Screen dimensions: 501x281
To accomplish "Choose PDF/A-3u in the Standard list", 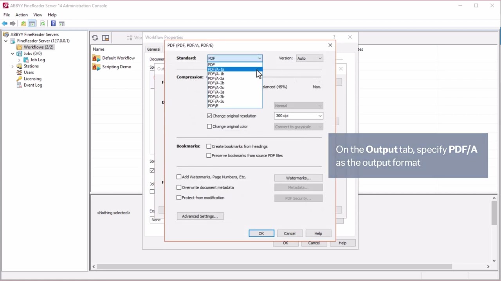I will click(234, 101).
